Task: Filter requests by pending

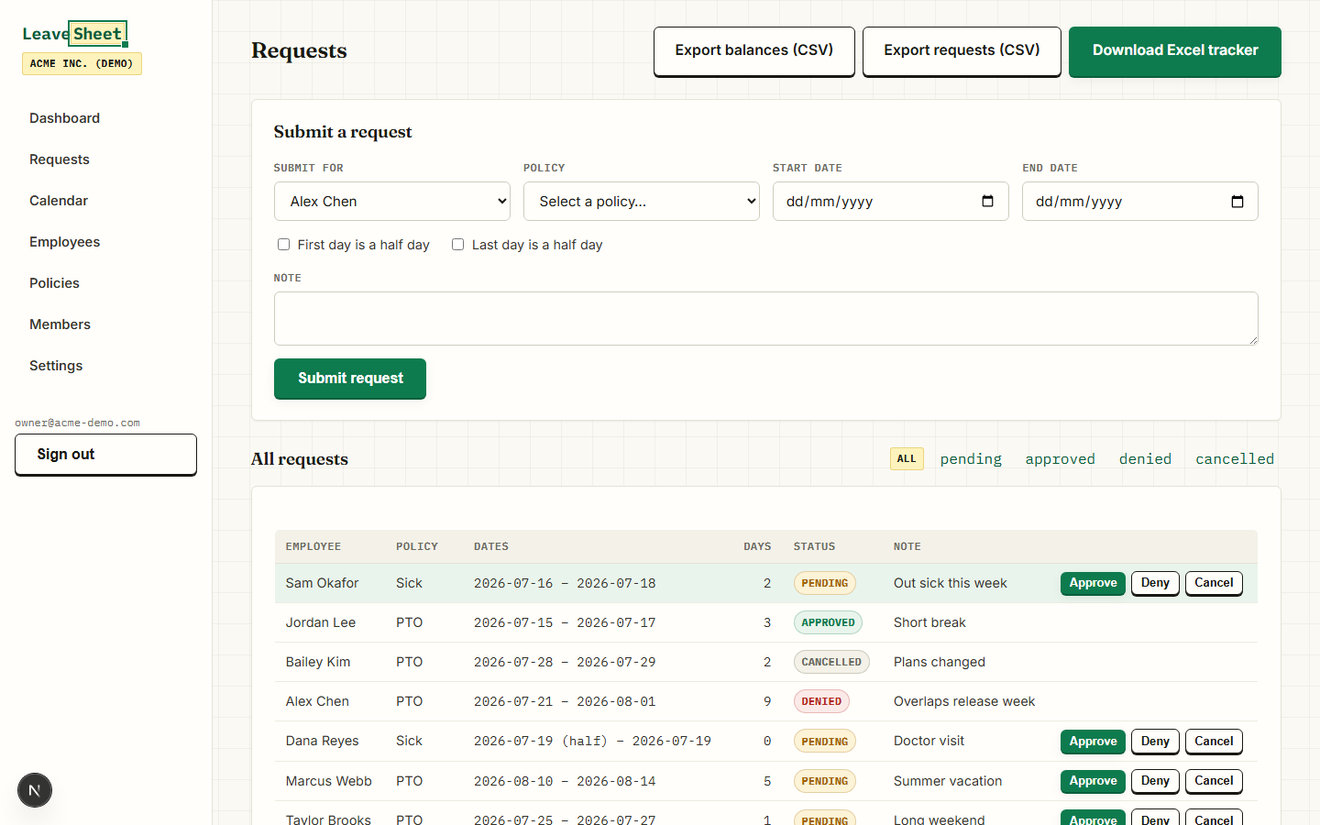Action: tap(971, 459)
